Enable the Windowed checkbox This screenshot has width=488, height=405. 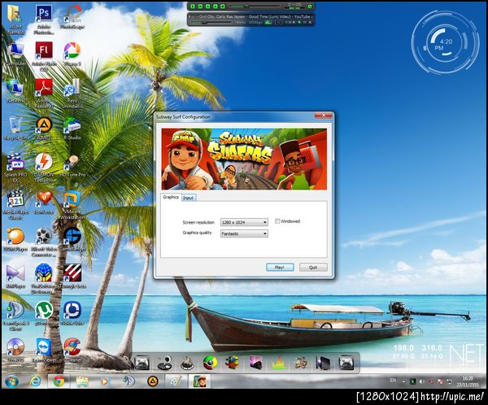click(277, 221)
